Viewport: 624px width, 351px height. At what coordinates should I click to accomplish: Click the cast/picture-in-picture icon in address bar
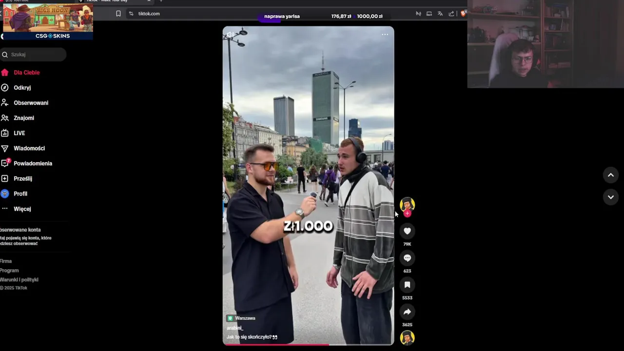tap(429, 14)
